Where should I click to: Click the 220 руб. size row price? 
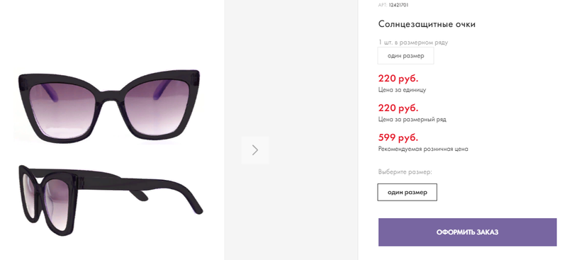click(398, 108)
